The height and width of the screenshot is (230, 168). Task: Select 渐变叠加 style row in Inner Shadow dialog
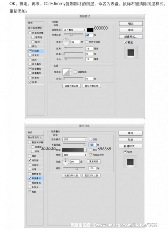coord(36,69)
